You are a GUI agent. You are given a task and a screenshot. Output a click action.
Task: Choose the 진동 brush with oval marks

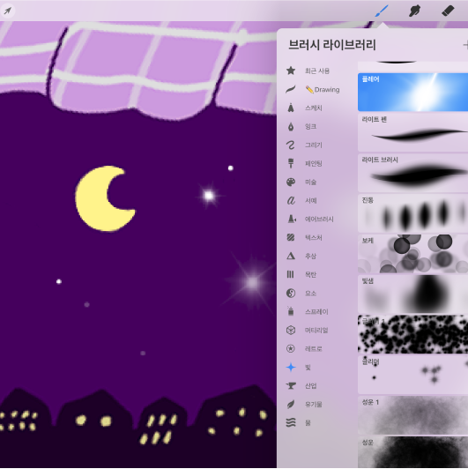click(x=413, y=213)
